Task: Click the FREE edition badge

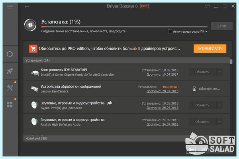Action: (x=144, y=6)
